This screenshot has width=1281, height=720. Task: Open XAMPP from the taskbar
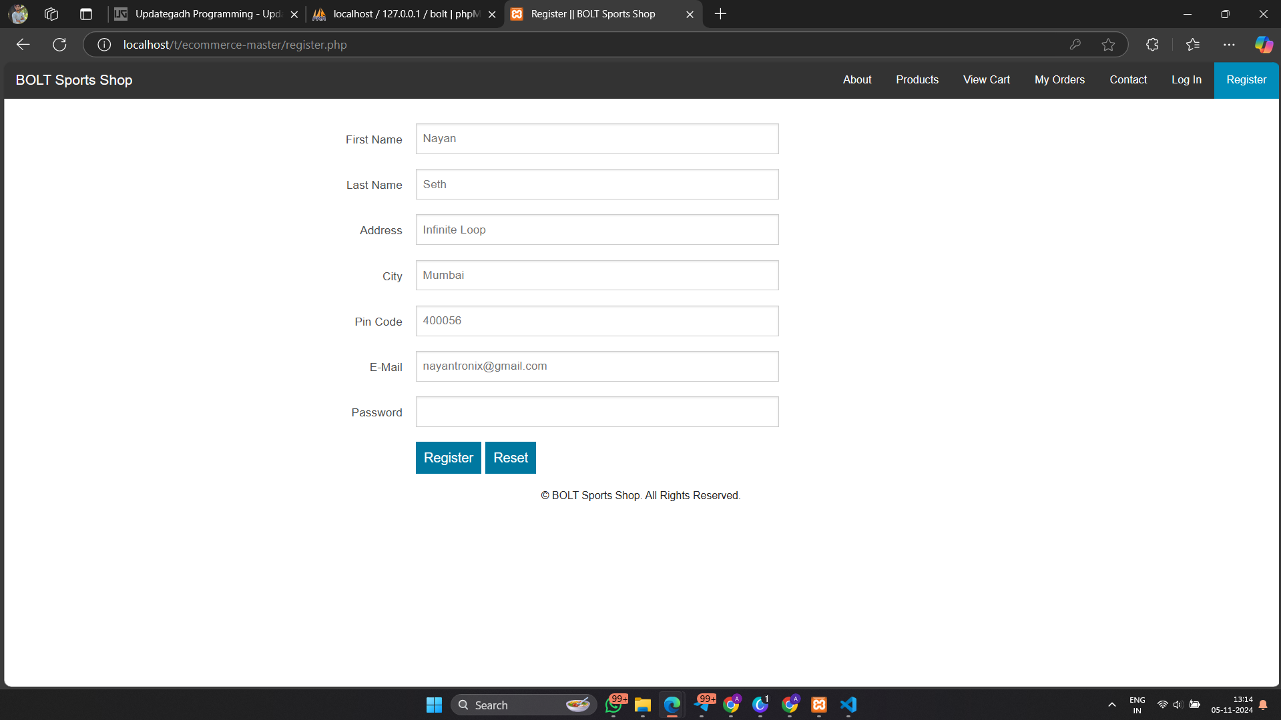point(818,704)
